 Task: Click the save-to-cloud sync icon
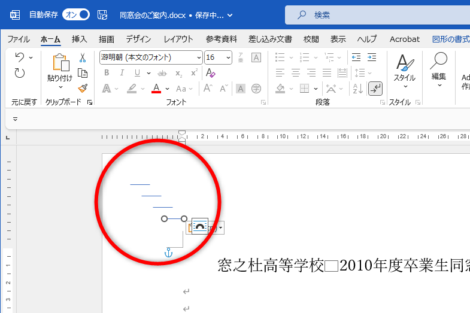coord(102,15)
